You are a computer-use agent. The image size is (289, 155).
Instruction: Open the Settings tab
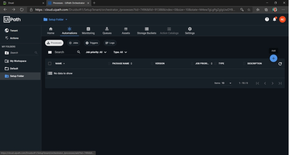click(190, 31)
